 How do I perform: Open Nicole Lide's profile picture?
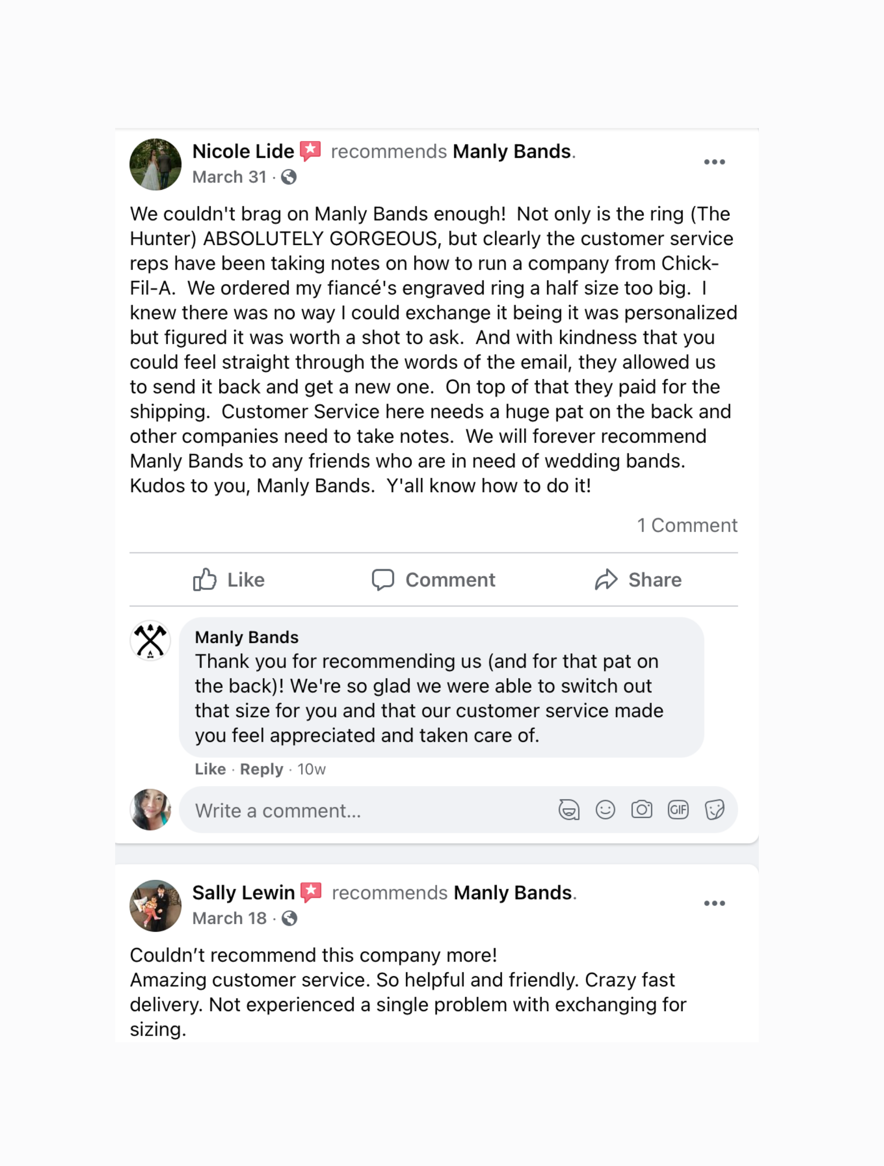[x=155, y=165]
